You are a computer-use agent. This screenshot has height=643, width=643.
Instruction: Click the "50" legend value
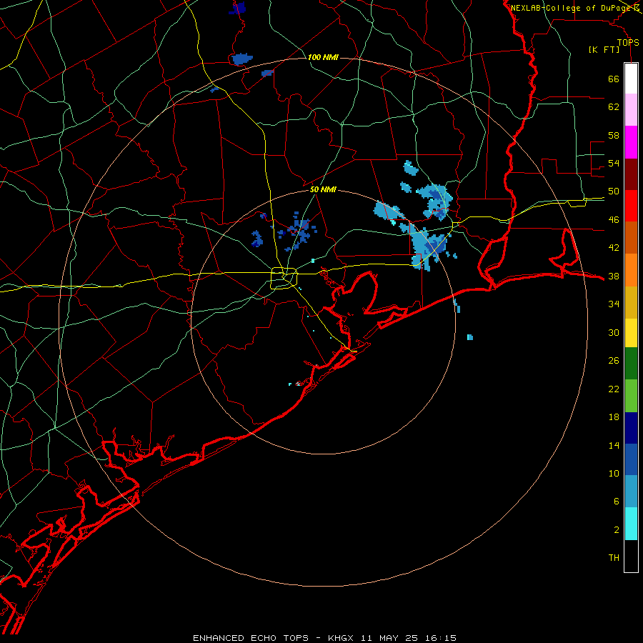[614, 191]
